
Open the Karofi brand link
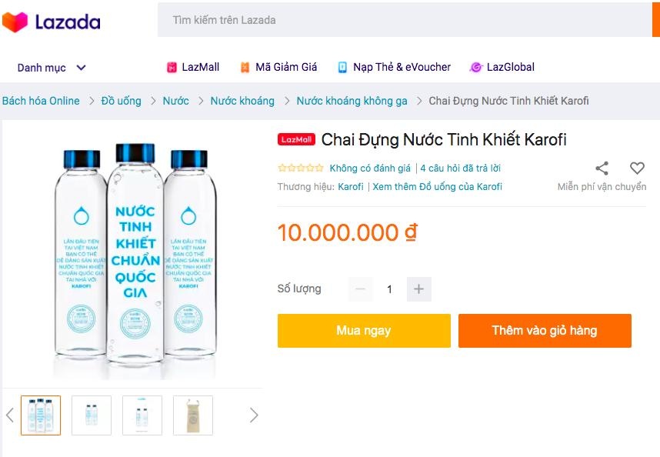pyautogui.click(x=351, y=187)
